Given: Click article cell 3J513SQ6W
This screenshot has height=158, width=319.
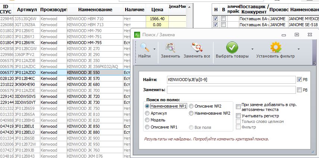Looking at the screenshot, I should point(27,19).
